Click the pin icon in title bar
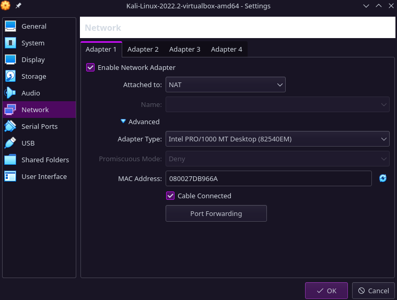The height and width of the screenshot is (300, 397). [18, 6]
